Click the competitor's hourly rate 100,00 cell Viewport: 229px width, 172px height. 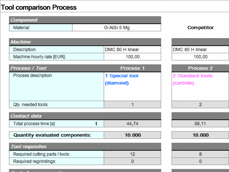click(200, 56)
